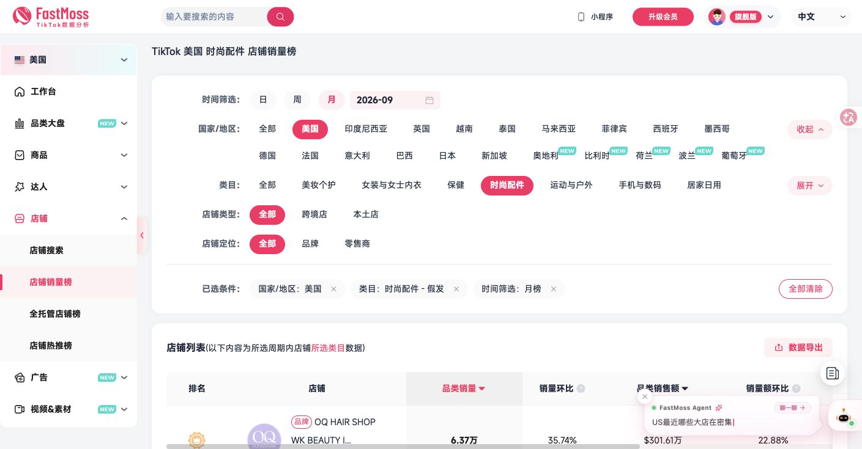Image resolution: width=862 pixels, height=449 pixels.
Task: Select 周 time filter
Action: pos(297,100)
